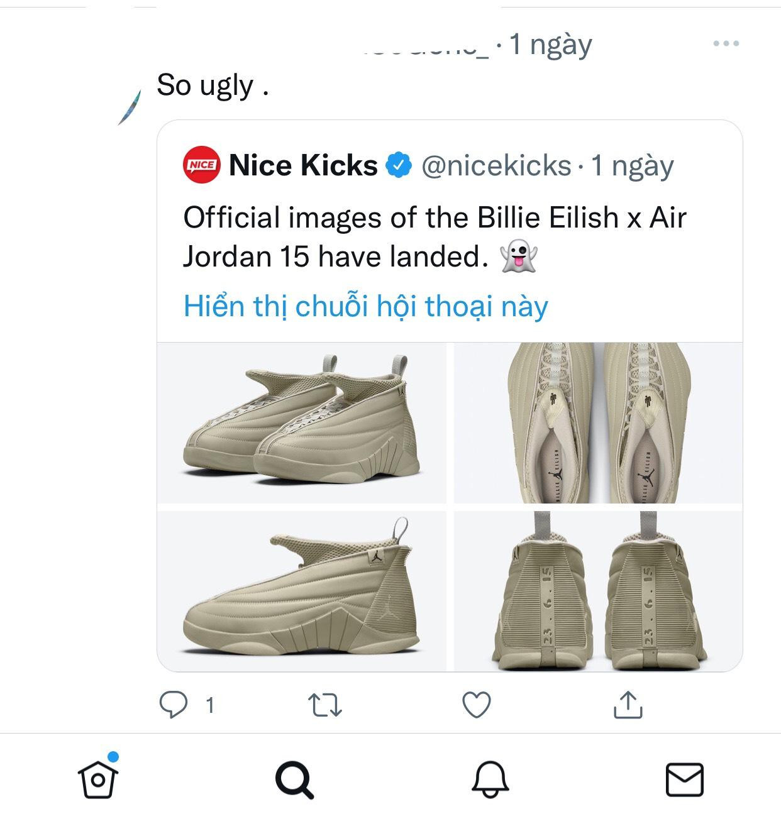Open the @nicekicks handle

click(x=496, y=165)
